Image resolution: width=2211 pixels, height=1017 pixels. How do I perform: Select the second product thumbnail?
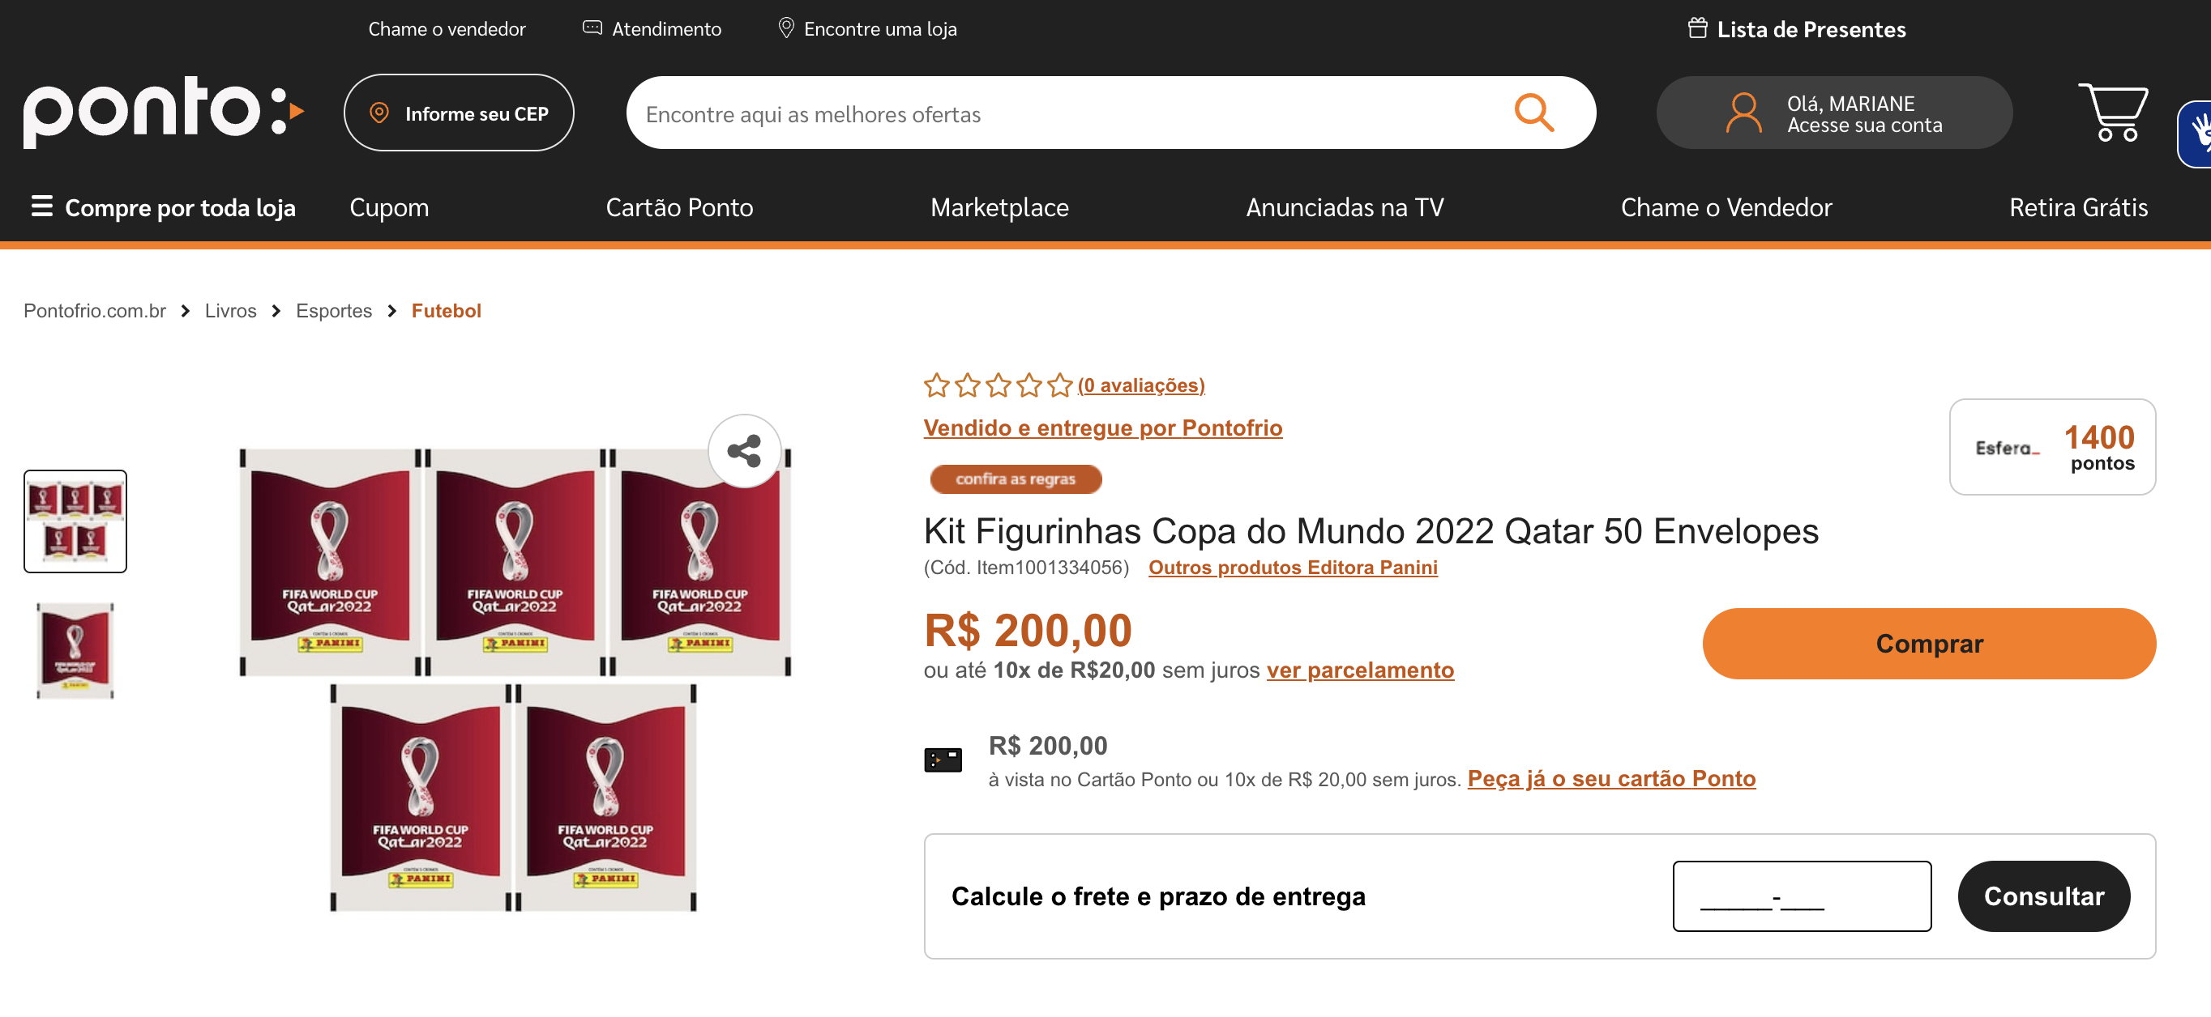pos(75,650)
